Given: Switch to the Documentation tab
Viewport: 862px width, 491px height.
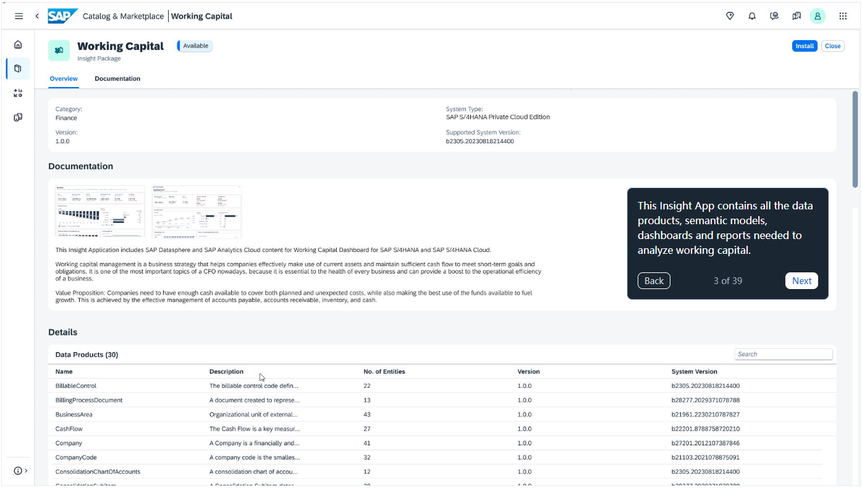Looking at the screenshot, I should click(117, 78).
